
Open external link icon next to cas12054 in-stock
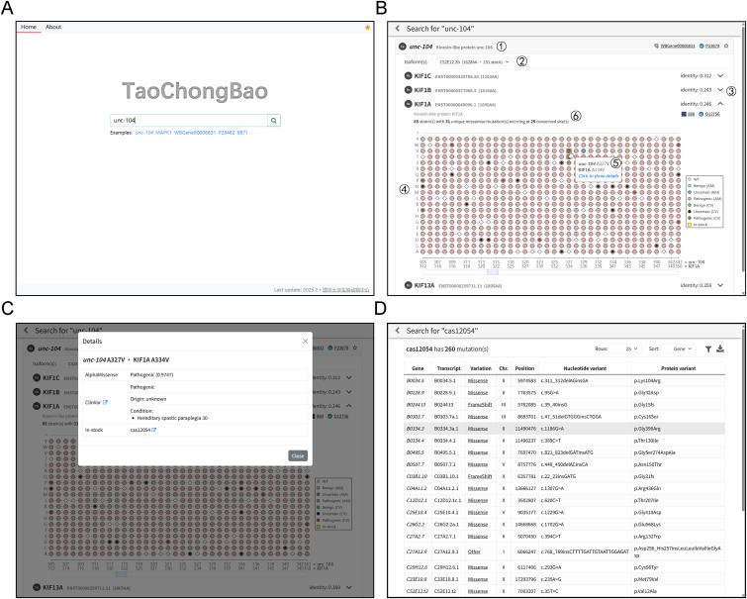154,430
